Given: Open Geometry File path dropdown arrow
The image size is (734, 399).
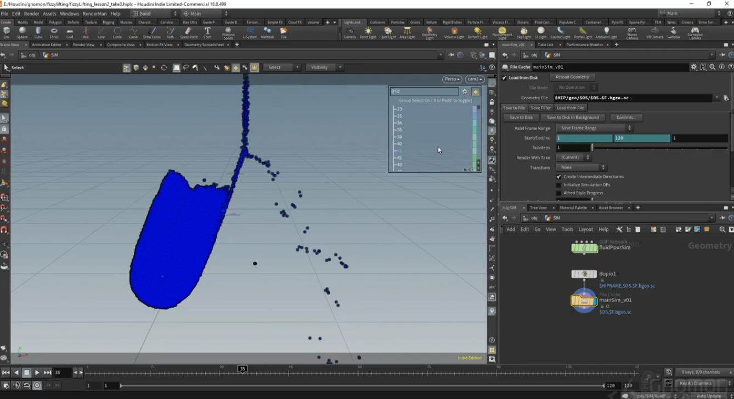Looking at the screenshot, I should click(716, 98).
